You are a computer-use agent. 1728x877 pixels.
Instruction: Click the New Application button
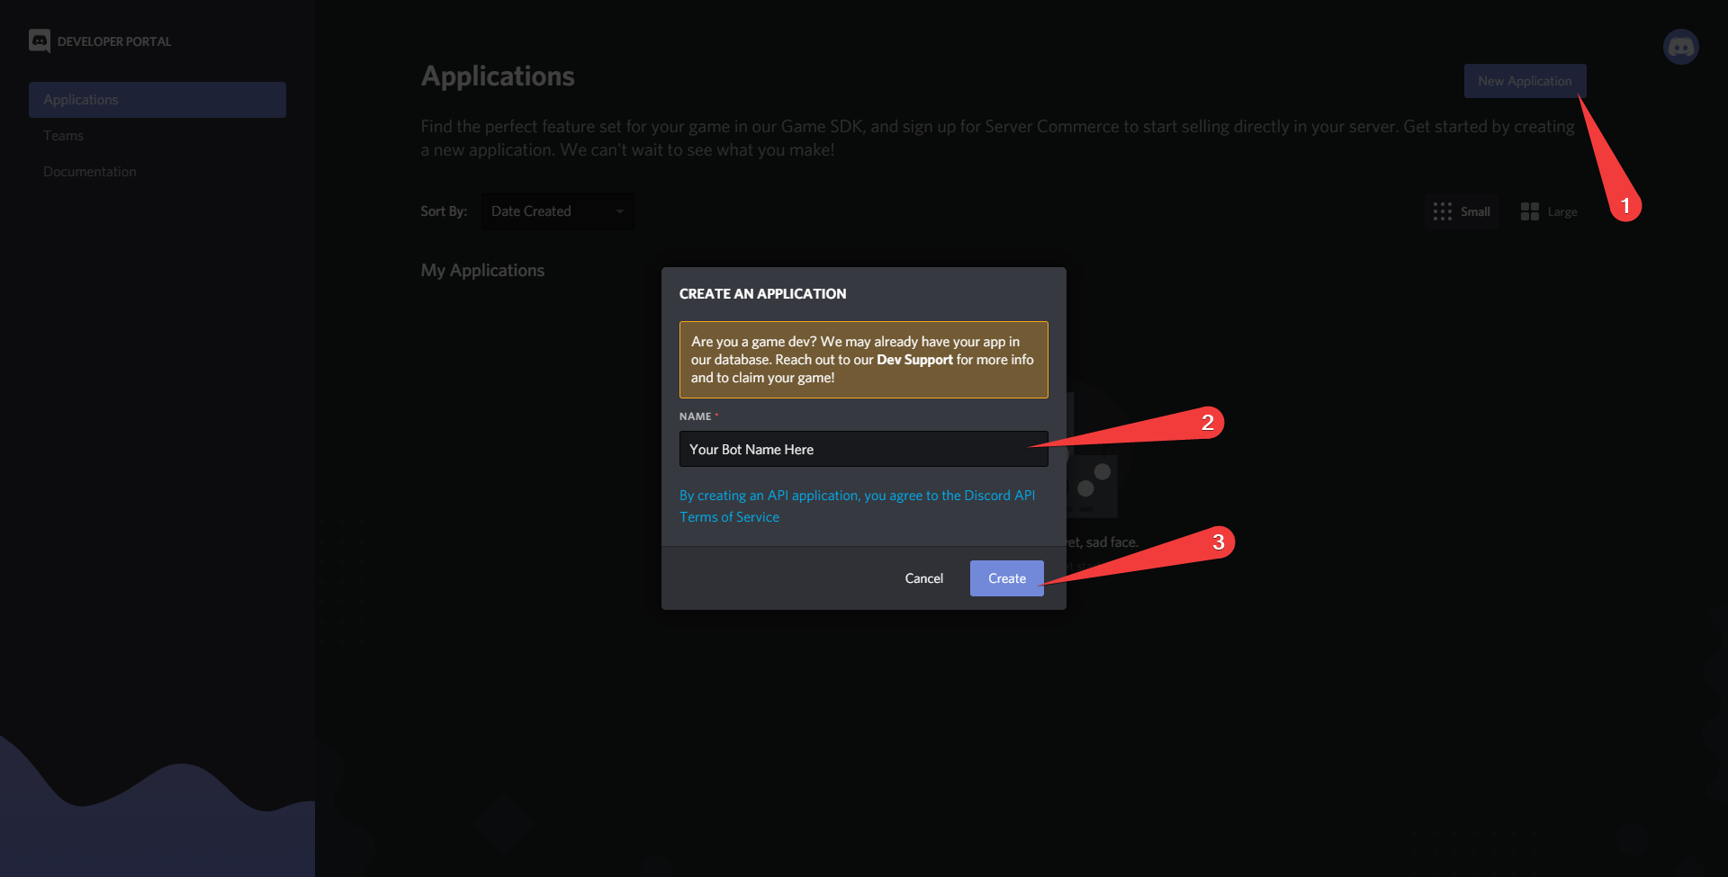click(1525, 81)
